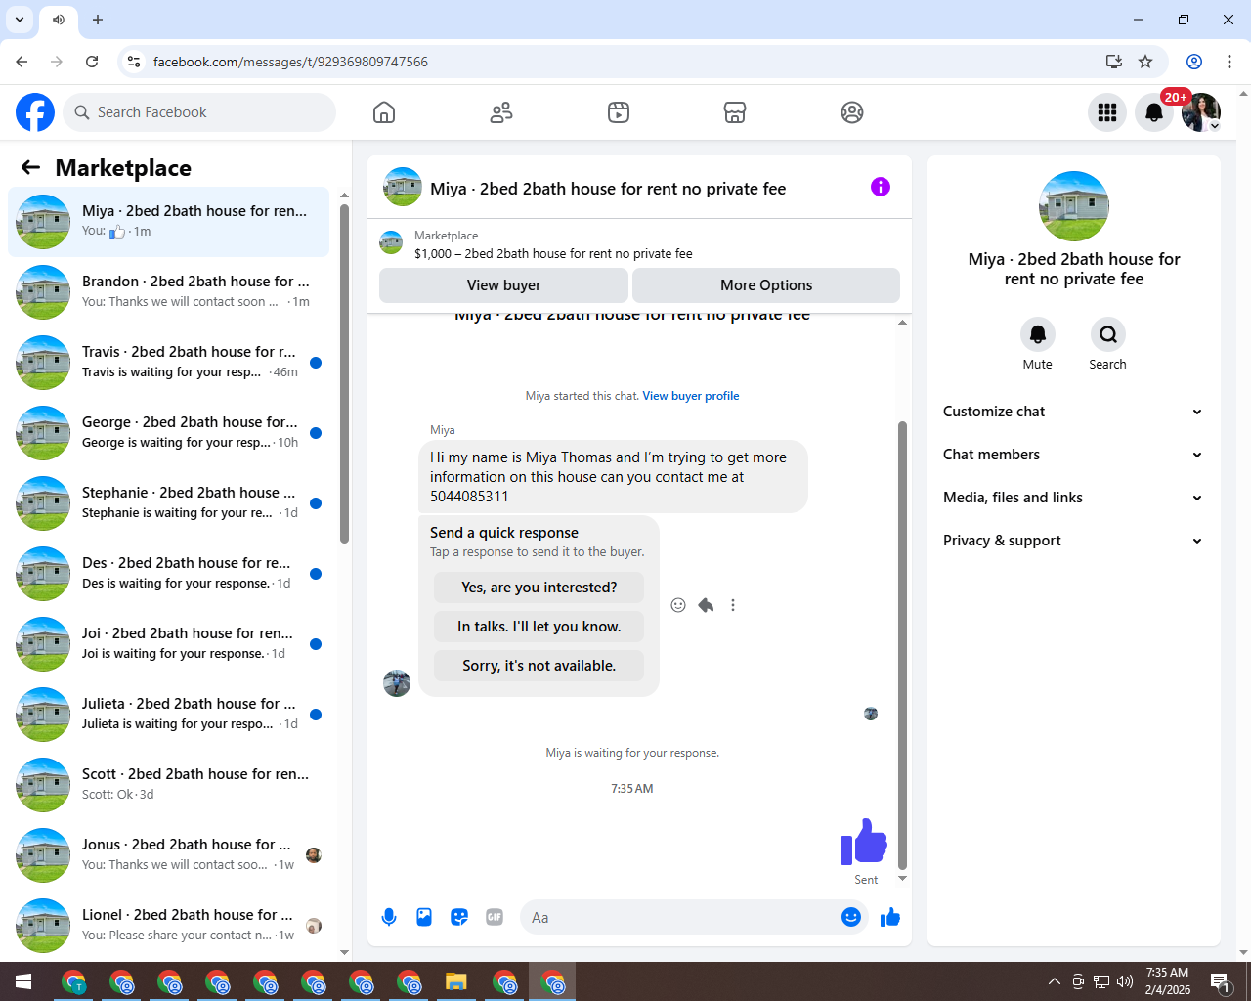Send quick reply 'Yes, are you interested?'
The height and width of the screenshot is (1001, 1251).
click(539, 588)
